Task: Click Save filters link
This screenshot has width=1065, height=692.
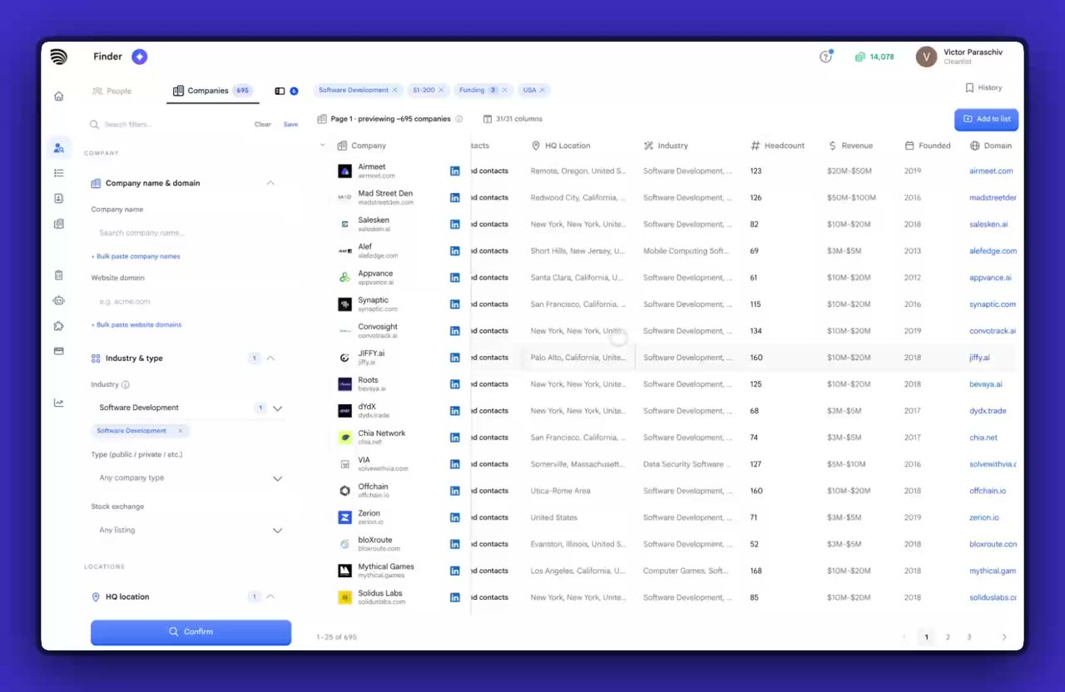Action: (x=290, y=124)
